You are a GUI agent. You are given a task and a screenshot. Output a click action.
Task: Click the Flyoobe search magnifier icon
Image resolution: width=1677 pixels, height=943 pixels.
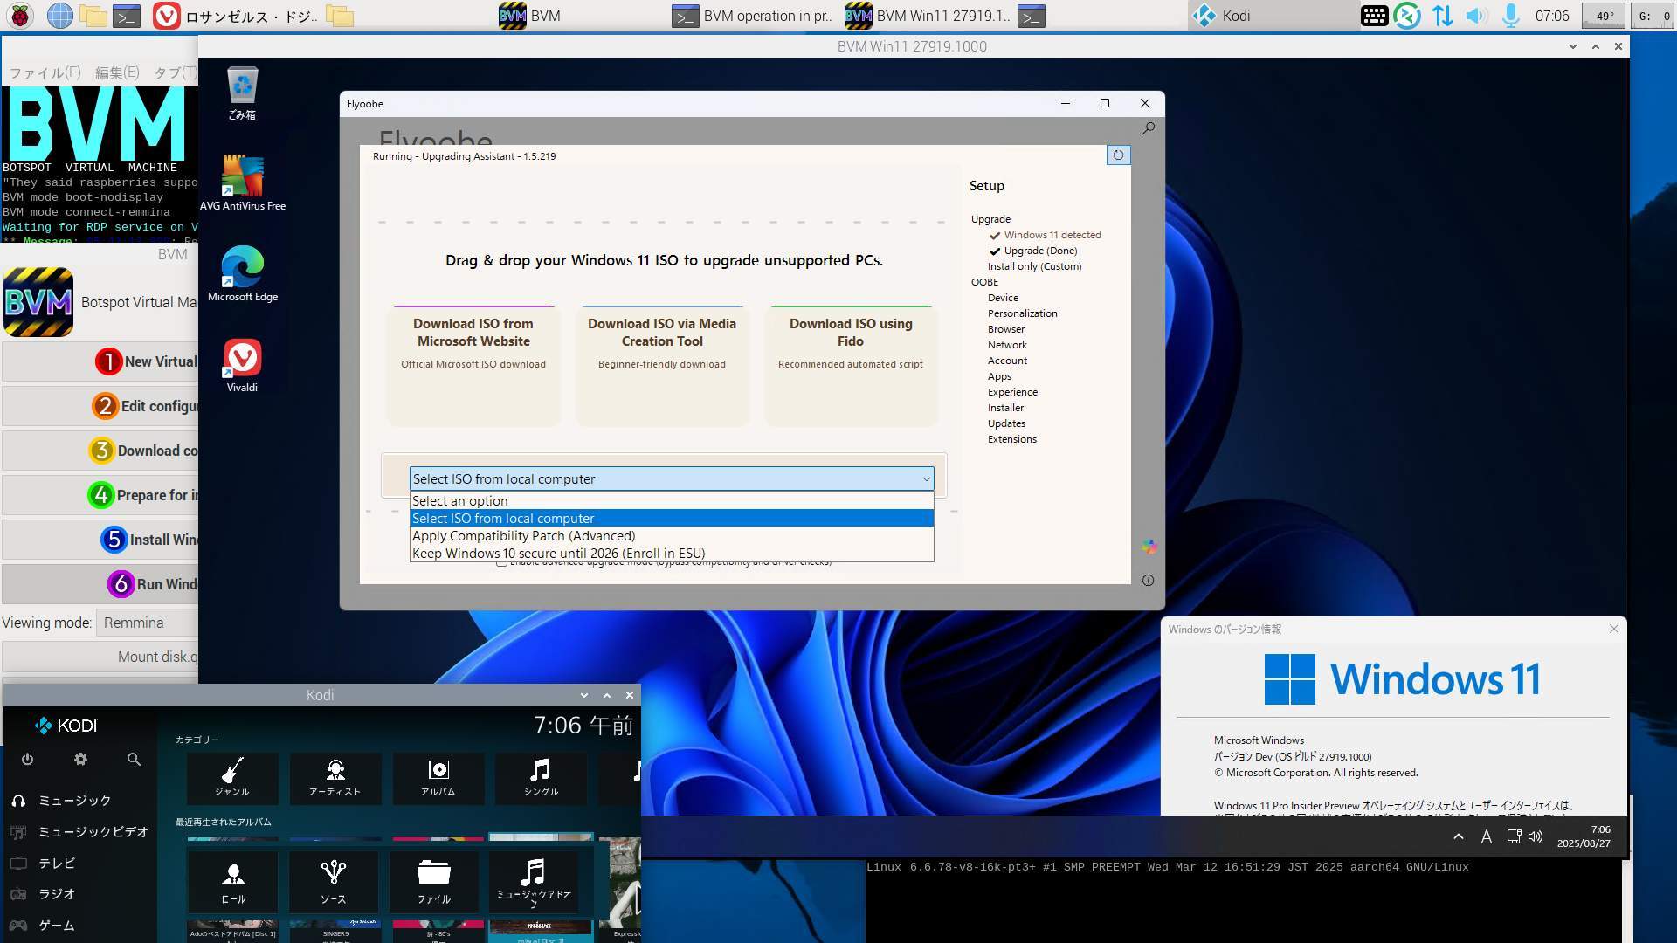pyautogui.click(x=1149, y=128)
